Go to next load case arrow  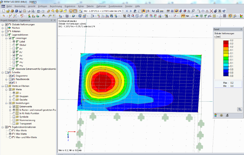pyautogui.click(x=131, y=11)
